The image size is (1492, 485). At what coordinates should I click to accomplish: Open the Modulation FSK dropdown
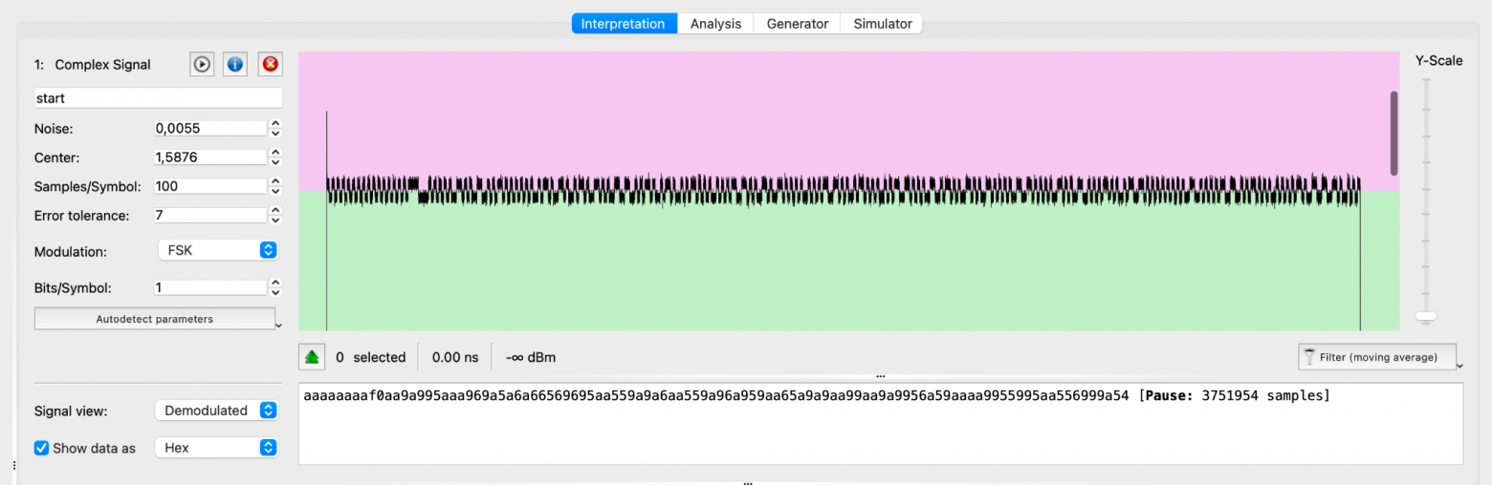[x=217, y=250]
